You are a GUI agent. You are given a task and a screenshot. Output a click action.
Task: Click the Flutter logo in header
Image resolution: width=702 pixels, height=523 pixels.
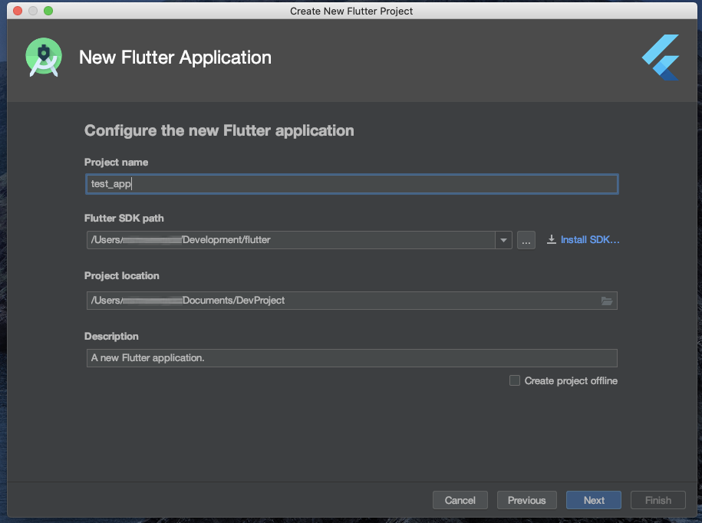tap(661, 58)
